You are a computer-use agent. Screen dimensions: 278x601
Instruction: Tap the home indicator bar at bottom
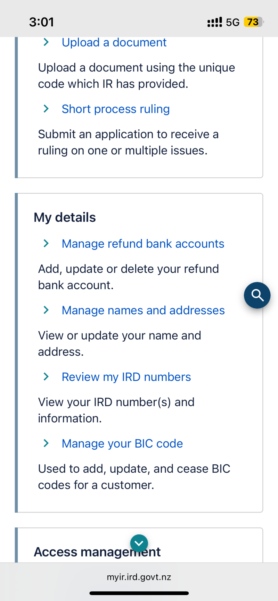tap(139, 593)
